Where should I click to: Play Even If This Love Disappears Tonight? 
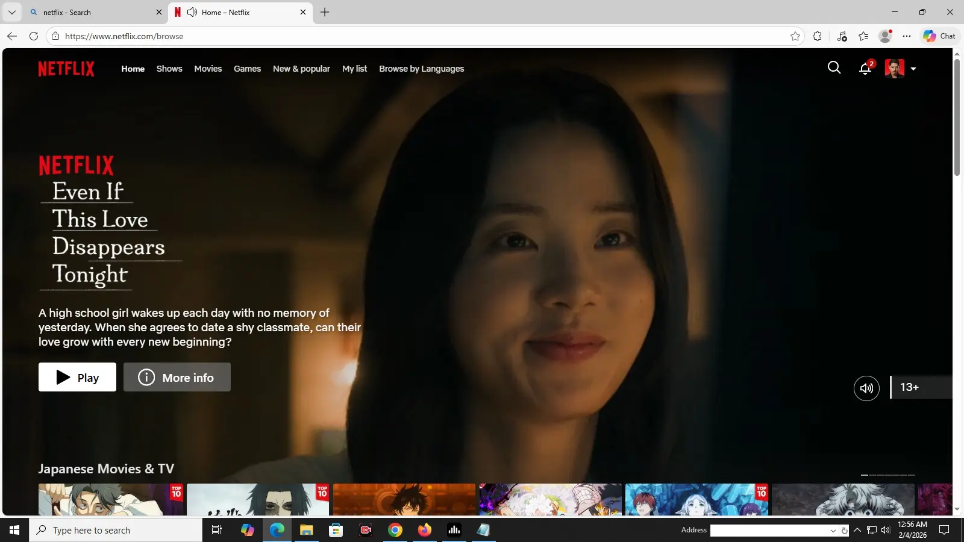(77, 377)
